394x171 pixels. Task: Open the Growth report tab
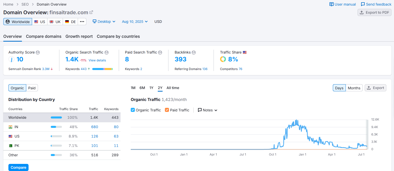pos(79,36)
